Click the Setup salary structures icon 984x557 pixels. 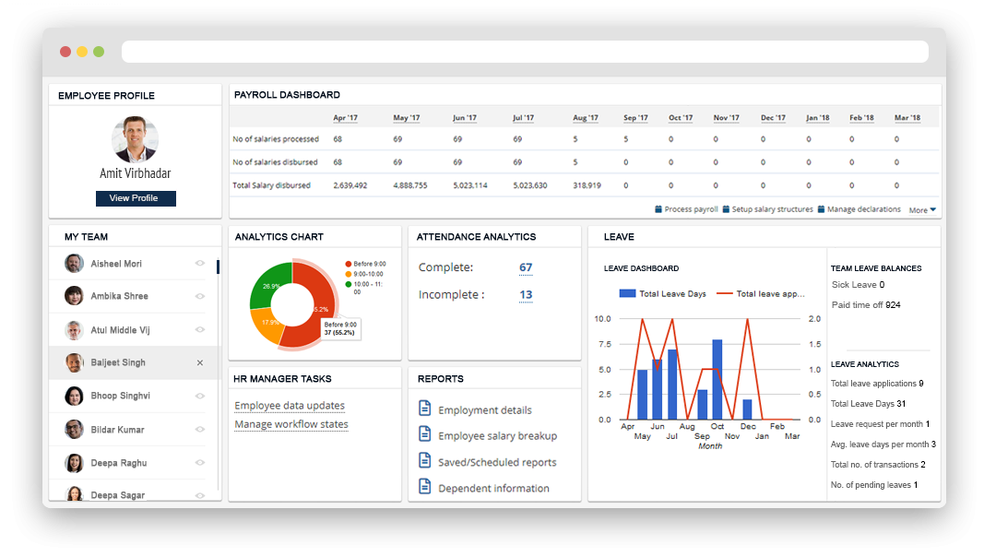726,209
